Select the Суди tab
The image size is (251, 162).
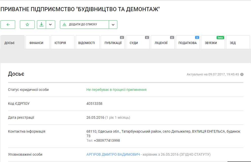[x=134, y=43]
